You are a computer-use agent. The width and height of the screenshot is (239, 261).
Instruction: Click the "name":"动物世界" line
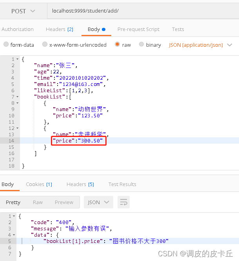pyautogui.click(x=81, y=110)
